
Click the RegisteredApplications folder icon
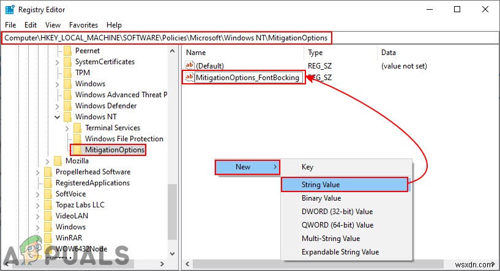[x=48, y=183]
